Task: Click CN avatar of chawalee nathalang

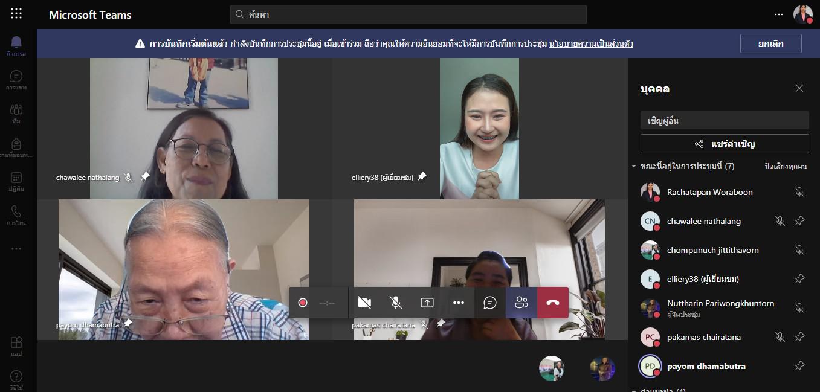Action: [650, 221]
